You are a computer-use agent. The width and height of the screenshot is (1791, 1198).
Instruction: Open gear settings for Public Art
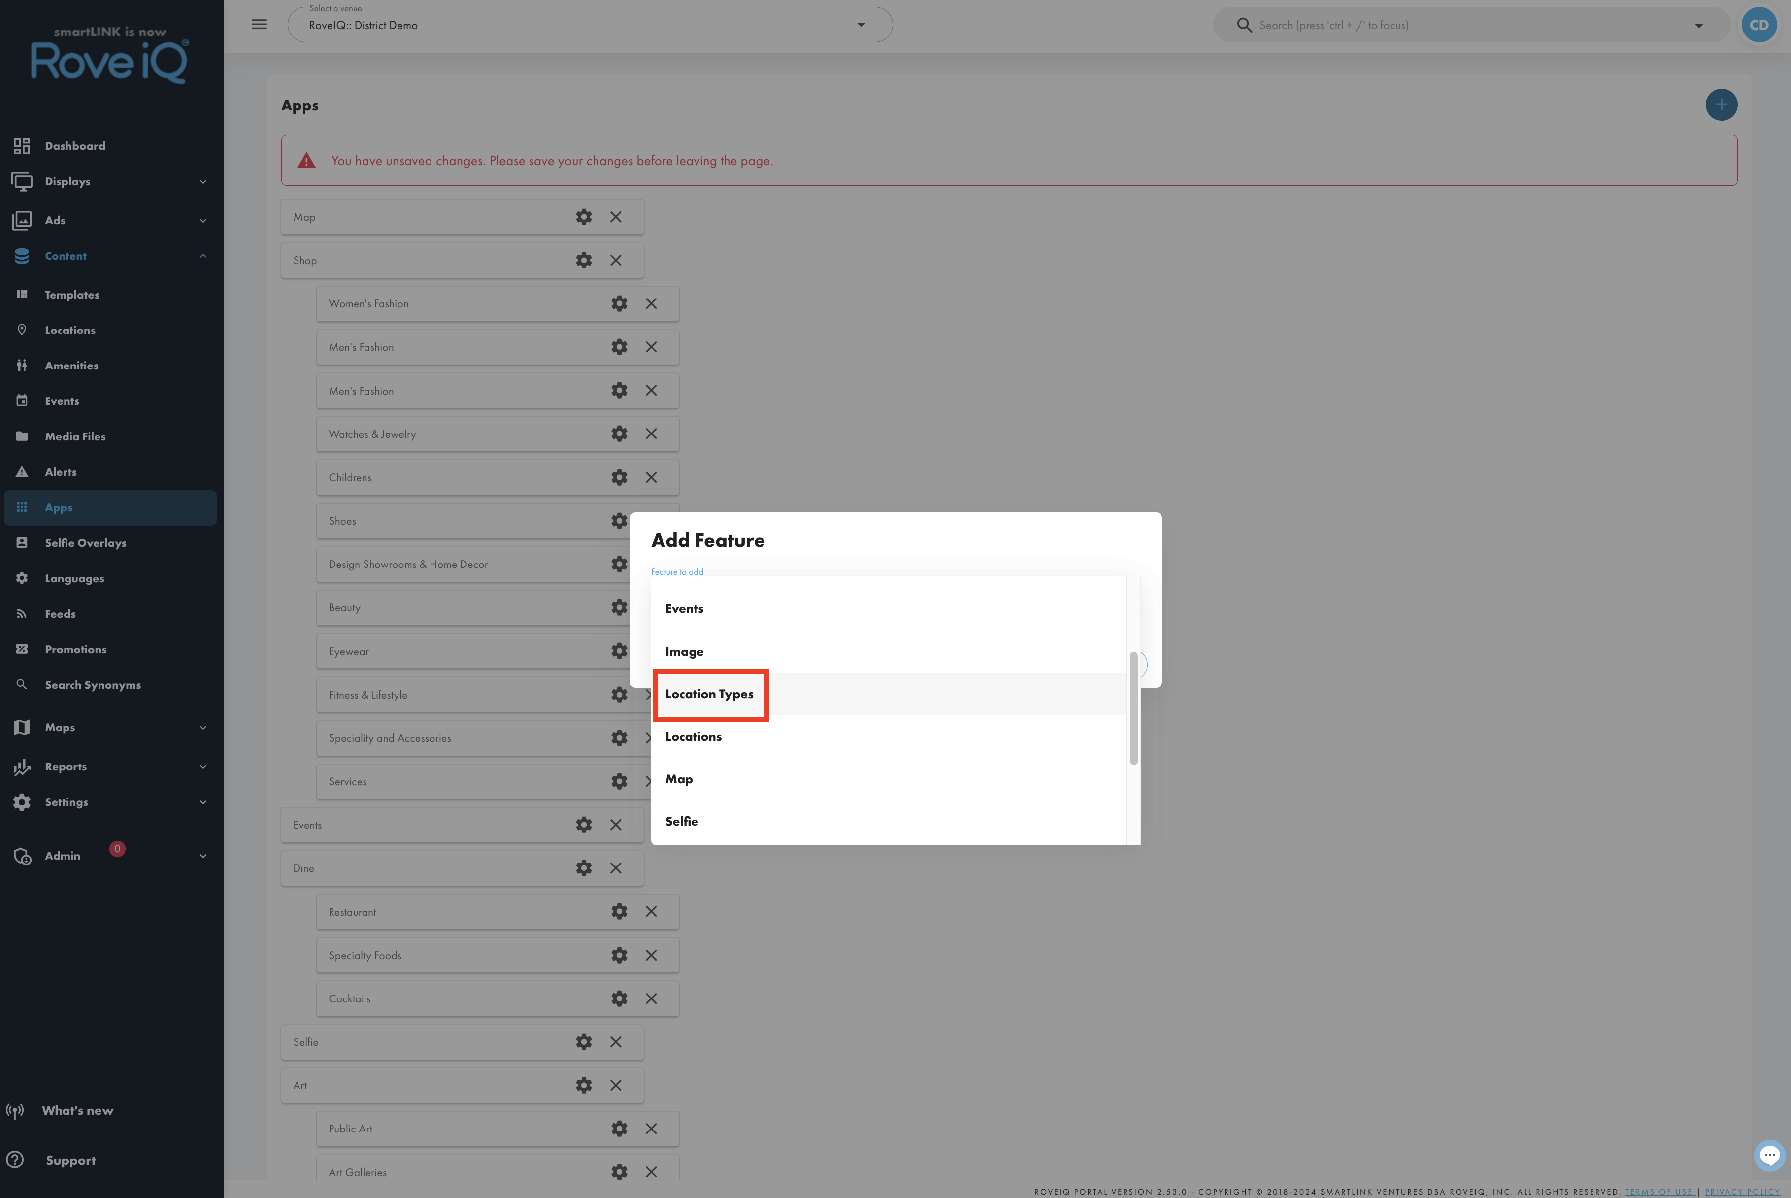[x=619, y=1129]
